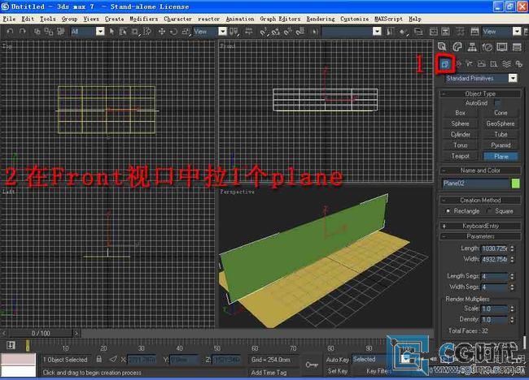Click the Redo arrow in the main toolbar

pyautogui.click(x=22, y=32)
